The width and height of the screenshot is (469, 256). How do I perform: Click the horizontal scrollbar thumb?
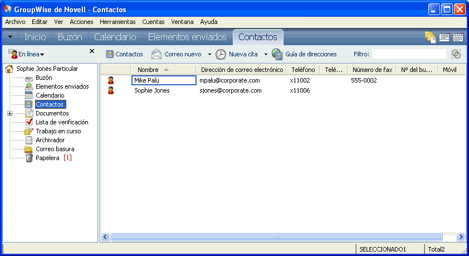pyautogui.click(x=276, y=237)
